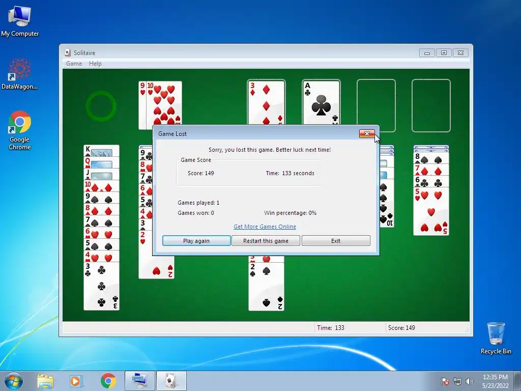The image size is (521, 391).
Task: Open the volume speaker icon
Action: click(x=469, y=381)
